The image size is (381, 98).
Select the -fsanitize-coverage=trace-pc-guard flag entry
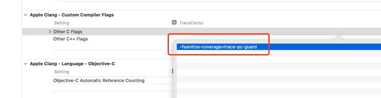pos(279,47)
